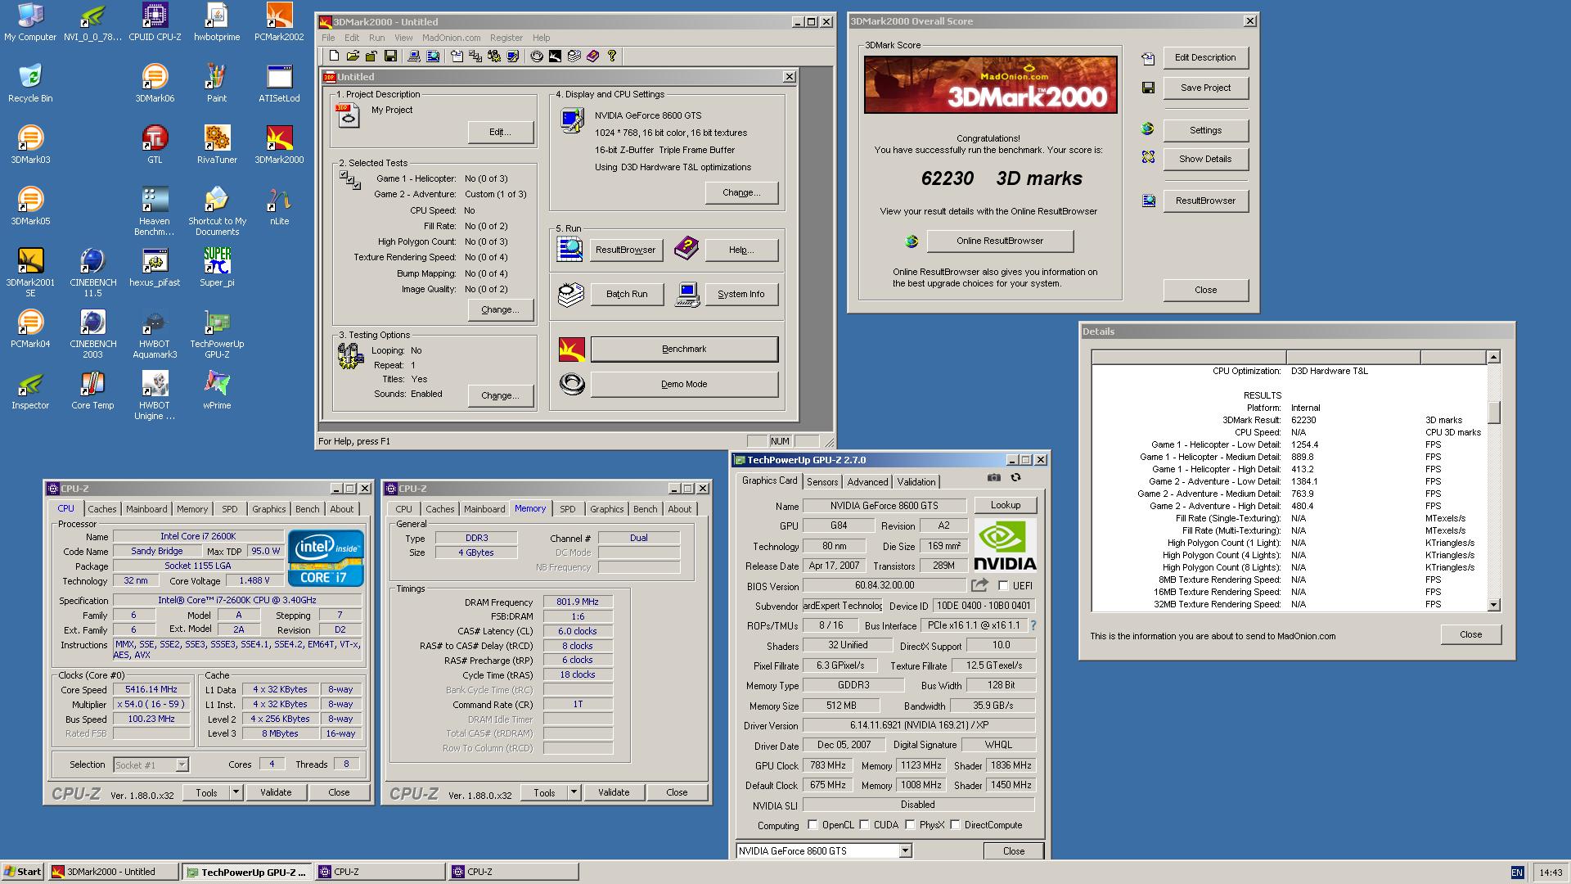Open Core Temp desktop icon
Image resolution: width=1571 pixels, height=884 pixels.
tap(92, 390)
